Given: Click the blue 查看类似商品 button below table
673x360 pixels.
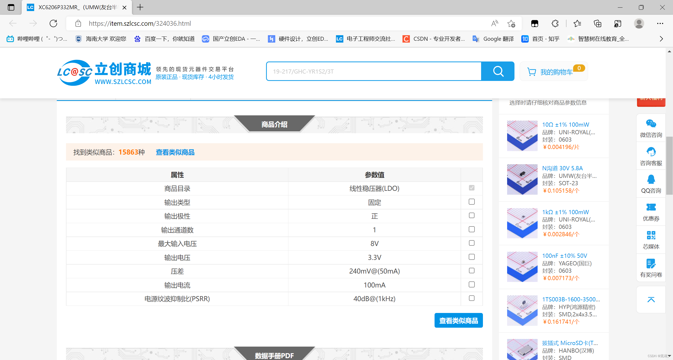Looking at the screenshot, I should [x=458, y=321].
